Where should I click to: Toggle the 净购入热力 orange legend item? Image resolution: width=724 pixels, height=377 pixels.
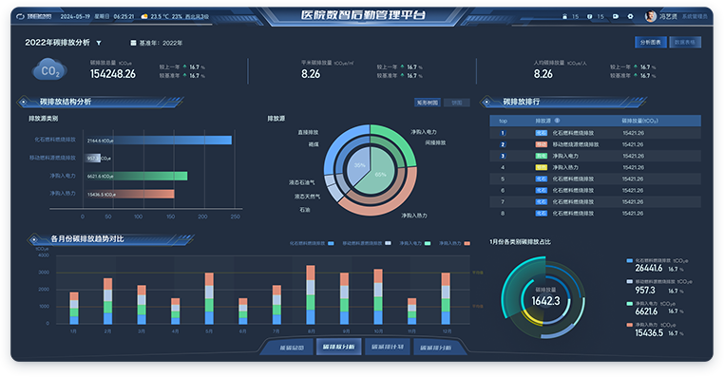[x=454, y=243]
